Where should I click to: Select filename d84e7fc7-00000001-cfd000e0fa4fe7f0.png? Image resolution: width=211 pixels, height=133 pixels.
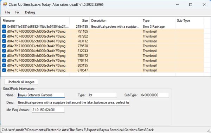click(x=36, y=36)
